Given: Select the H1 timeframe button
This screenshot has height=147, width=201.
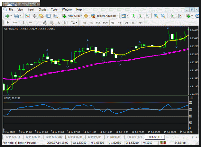Looking at the screenshot, I should 112,23.
